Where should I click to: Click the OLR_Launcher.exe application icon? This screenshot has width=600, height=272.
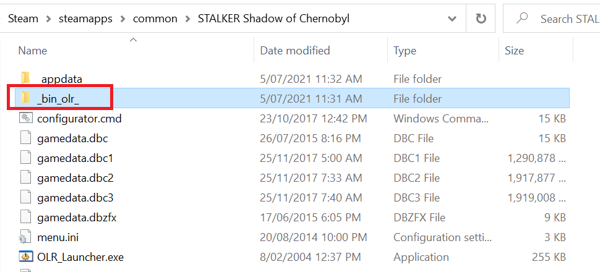(26, 257)
